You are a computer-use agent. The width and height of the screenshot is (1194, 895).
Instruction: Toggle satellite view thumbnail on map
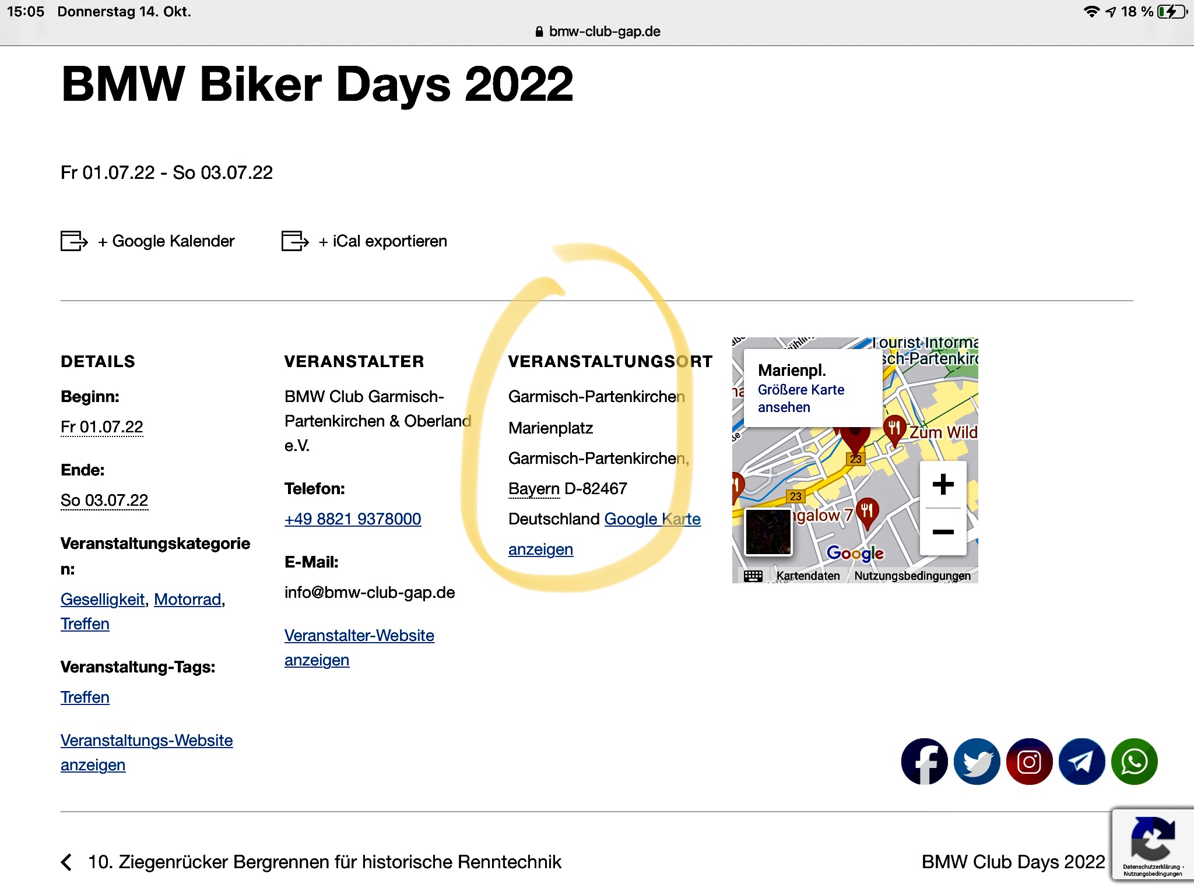[768, 531]
